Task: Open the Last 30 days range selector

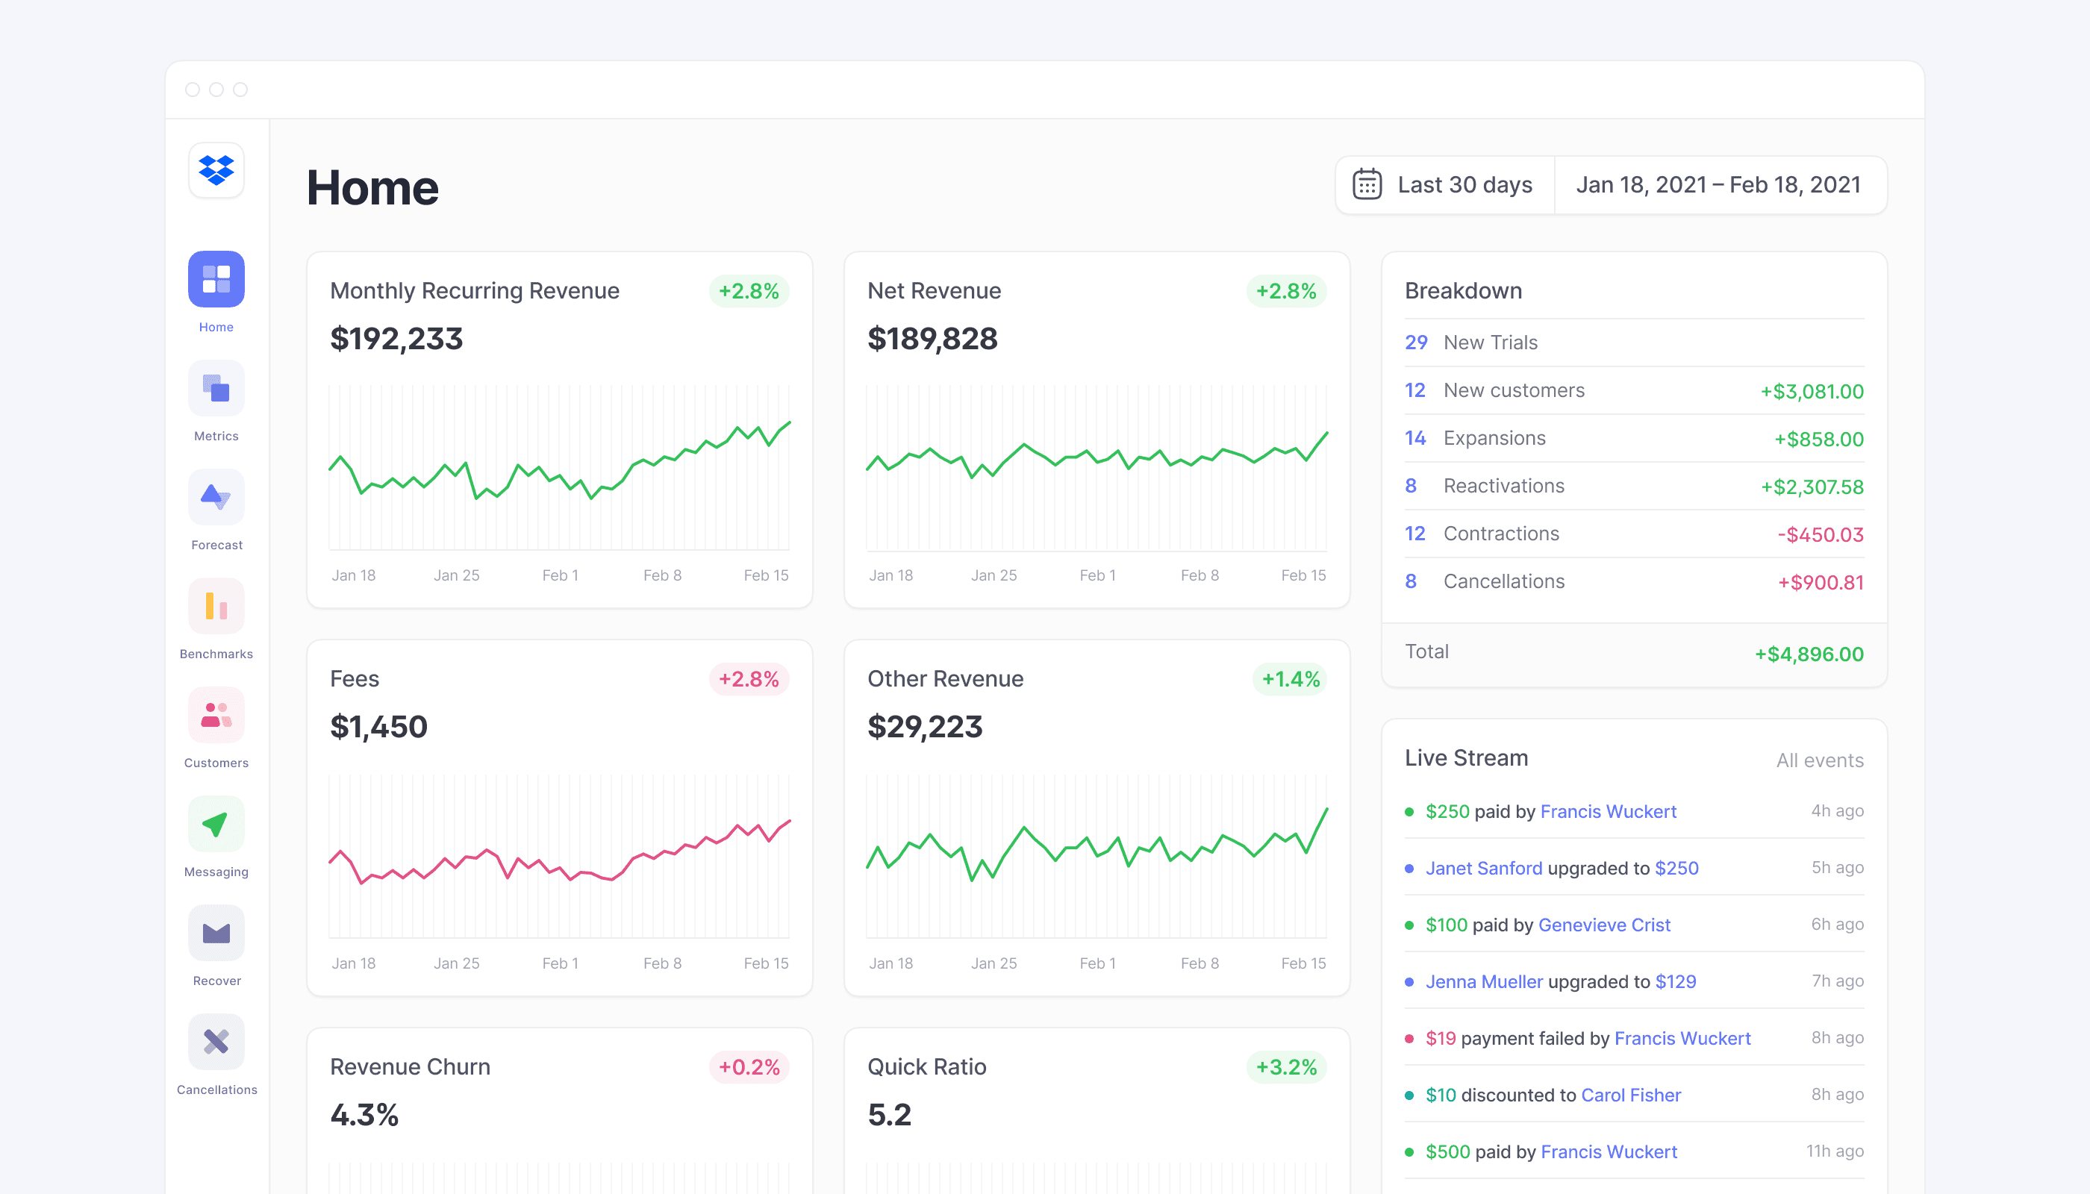Action: [1445, 185]
